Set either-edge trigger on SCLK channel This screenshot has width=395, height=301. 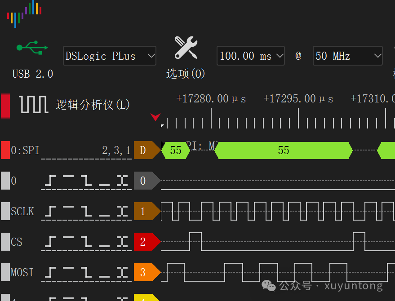coord(122,211)
